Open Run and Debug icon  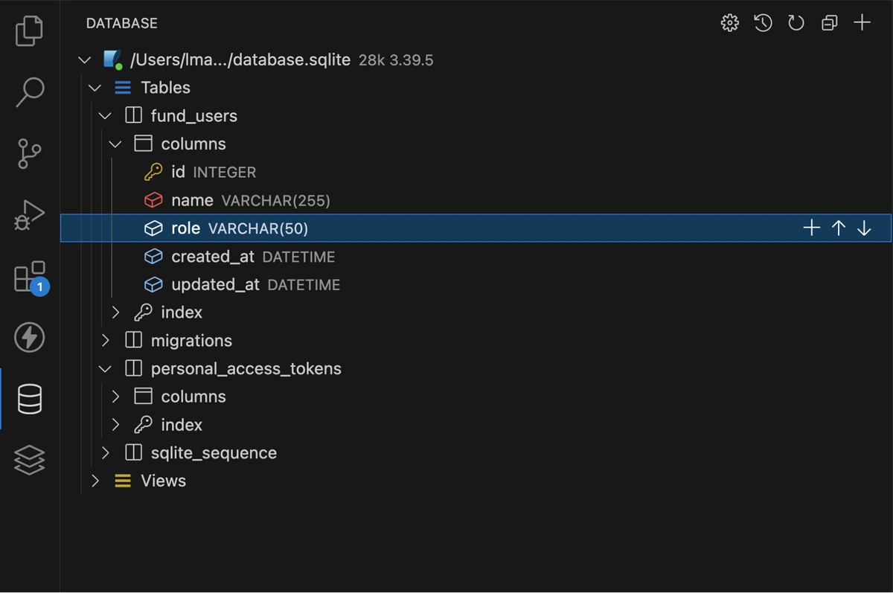pyautogui.click(x=30, y=216)
